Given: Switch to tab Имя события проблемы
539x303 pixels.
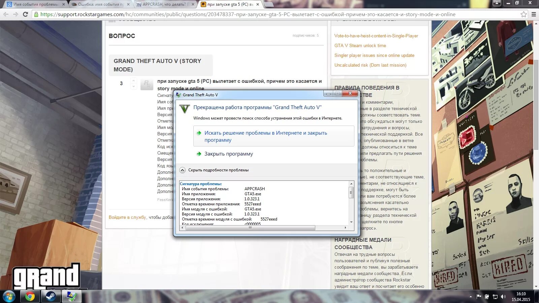Looking at the screenshot, I should coord(36,4).
